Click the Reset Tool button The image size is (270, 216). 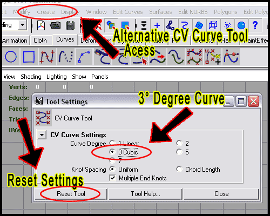(x=71, y=194)
